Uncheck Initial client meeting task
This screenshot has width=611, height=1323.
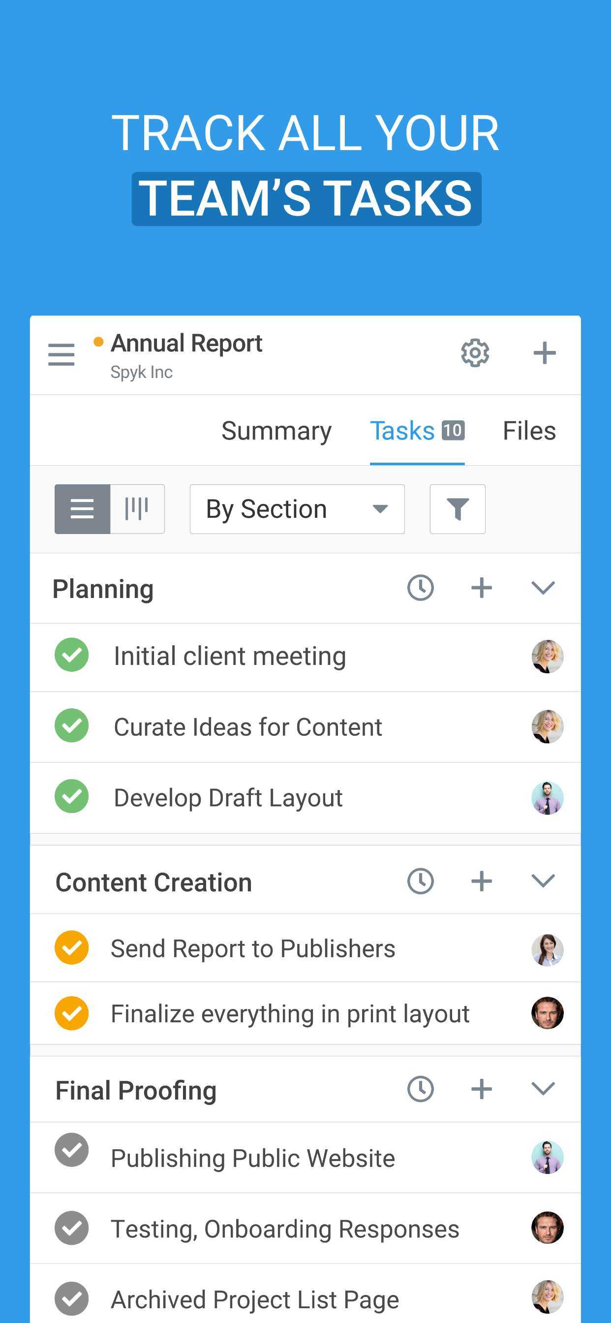pos(72,655)
